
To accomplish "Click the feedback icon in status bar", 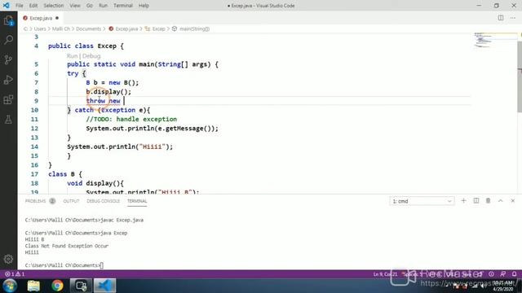I will coord(502,274).
